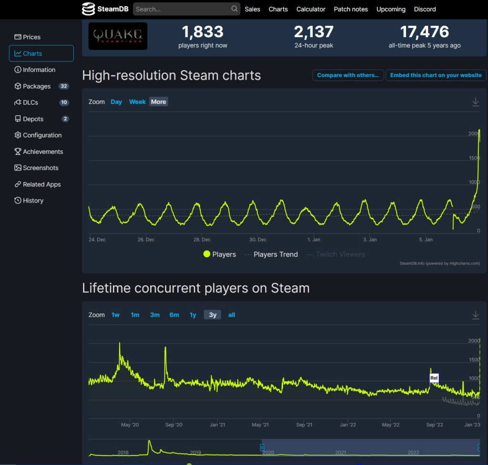
Task: Download the high-resolution chart via arrow icon
Action: [476, 102]
